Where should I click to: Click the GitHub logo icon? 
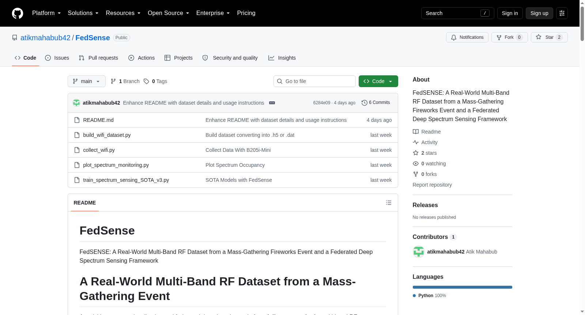pos(18,13)
